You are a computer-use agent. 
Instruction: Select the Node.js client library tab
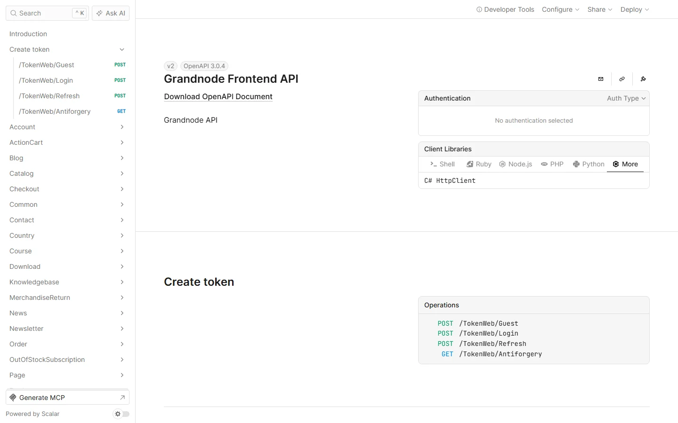[516, 164]
